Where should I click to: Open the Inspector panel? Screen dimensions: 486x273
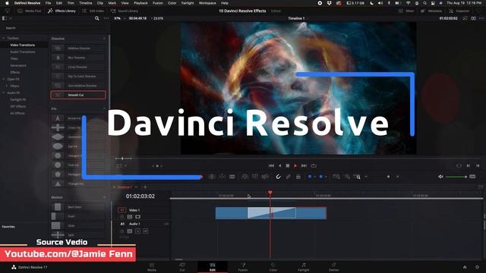(459, 11)
